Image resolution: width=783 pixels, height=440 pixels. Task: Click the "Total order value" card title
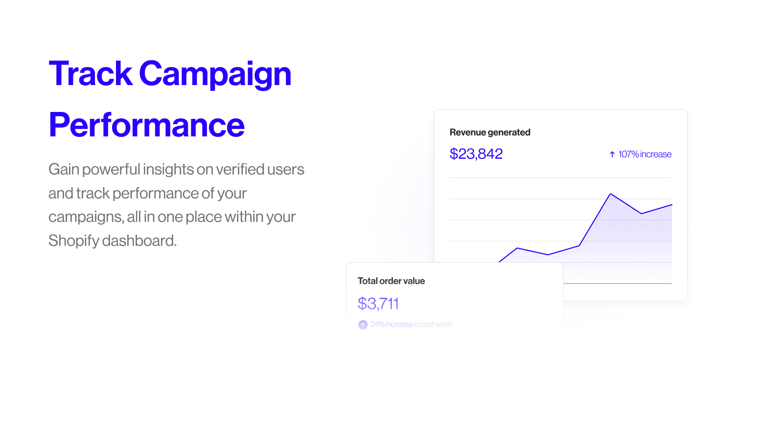[x=391, y=281]
